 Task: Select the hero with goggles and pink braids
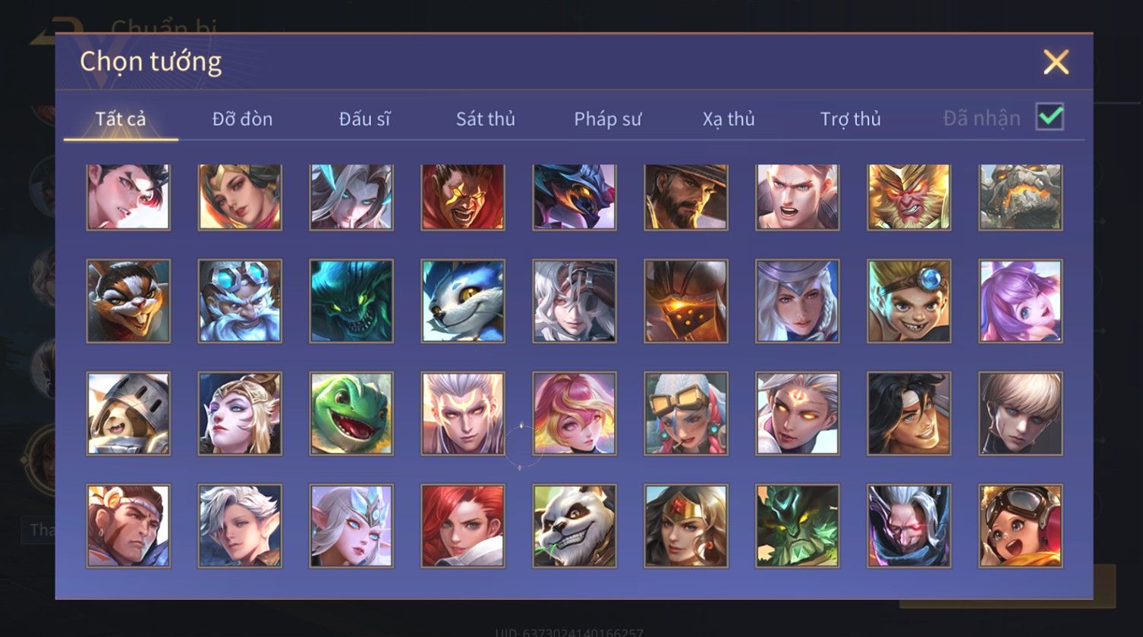pyautogui.click(x=686, y=413)
